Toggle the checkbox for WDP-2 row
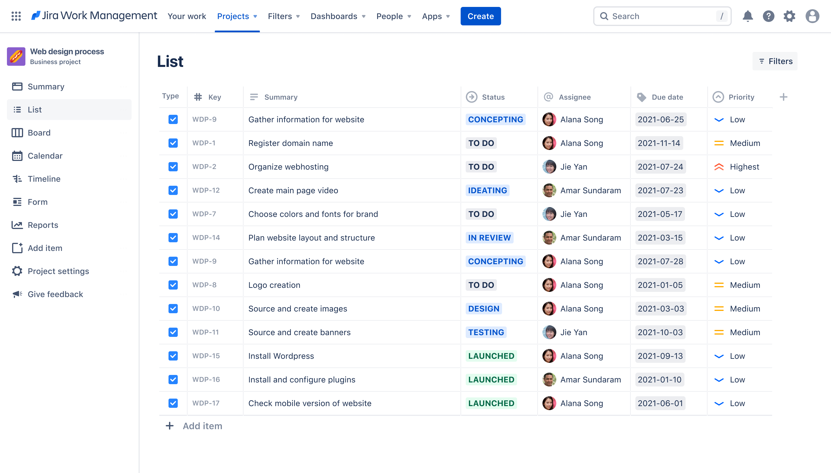The height and width of the screenshot is (473, 831). (x=173, y=166)
